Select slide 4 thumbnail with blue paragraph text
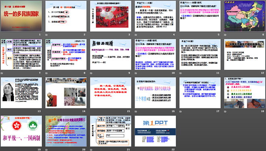 coord(155,16)
